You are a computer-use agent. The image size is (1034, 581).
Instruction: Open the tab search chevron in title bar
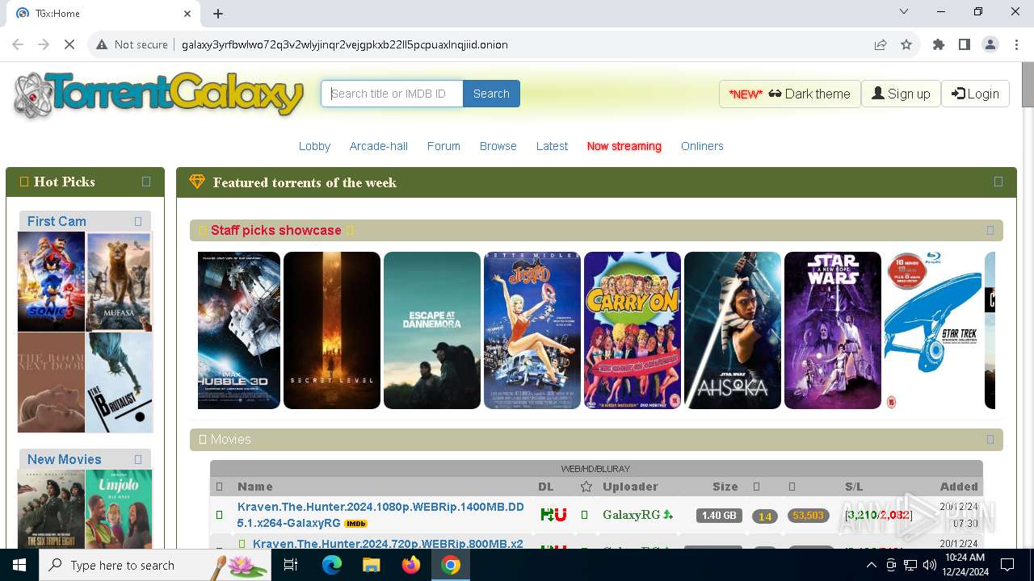[x=904, y=12]
